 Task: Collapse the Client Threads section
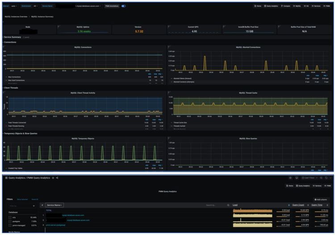11,88
